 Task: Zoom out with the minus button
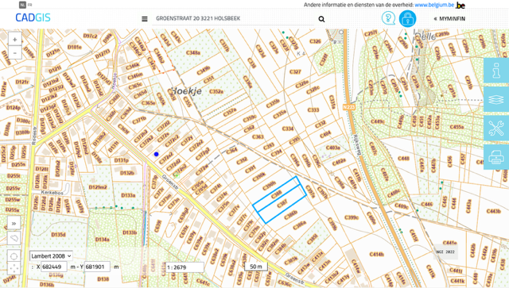click(14, 53)
